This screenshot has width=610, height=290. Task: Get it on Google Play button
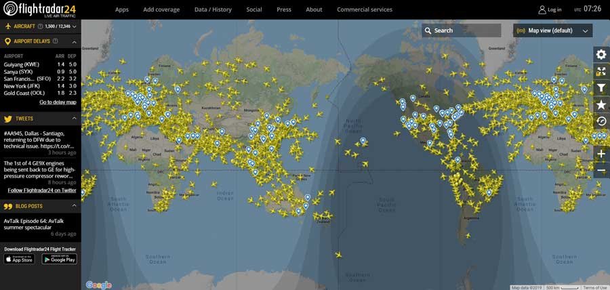tap(59, 260)
